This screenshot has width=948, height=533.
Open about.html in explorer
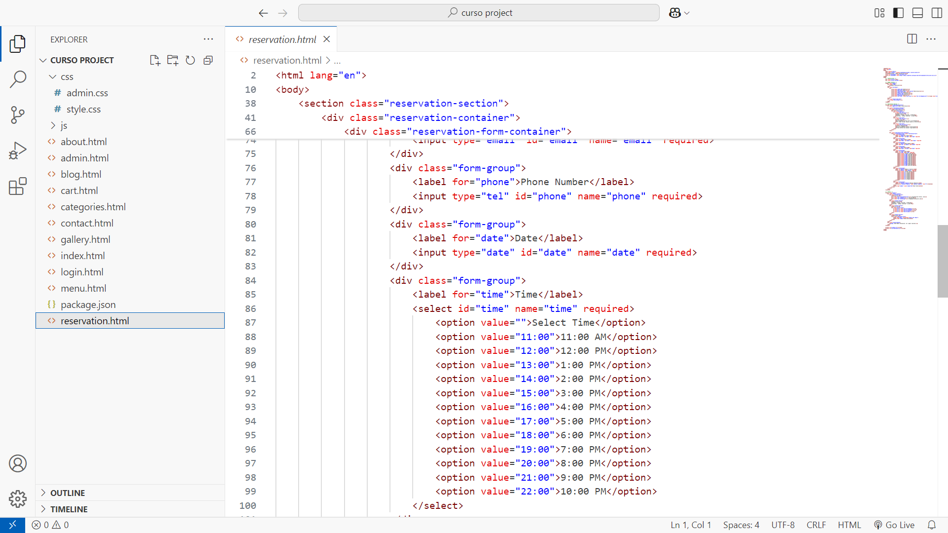click(x=83, y=142)
